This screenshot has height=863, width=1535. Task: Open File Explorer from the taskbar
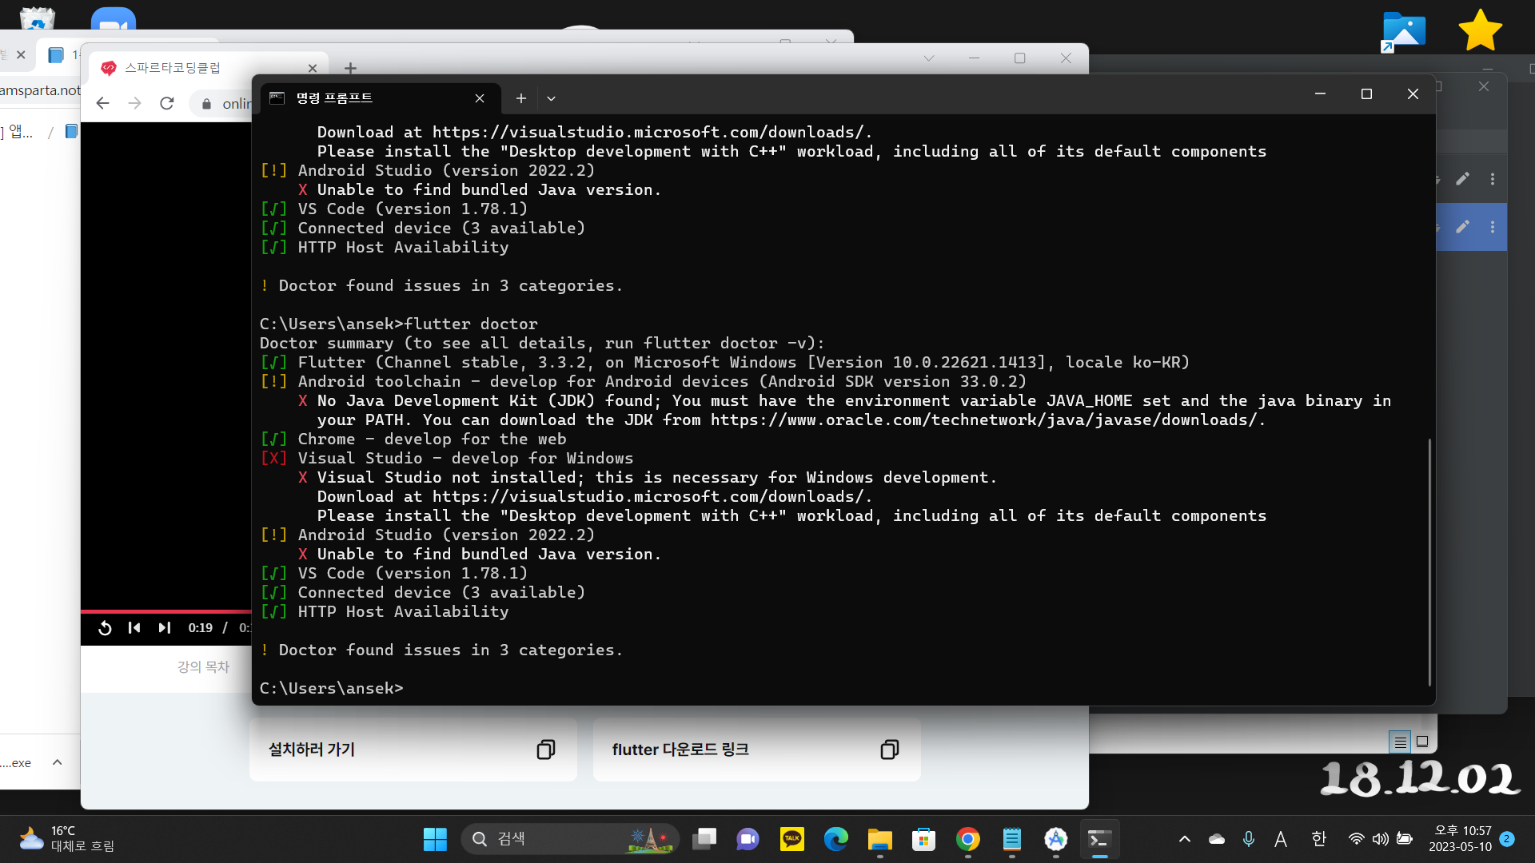click(880, 839)
